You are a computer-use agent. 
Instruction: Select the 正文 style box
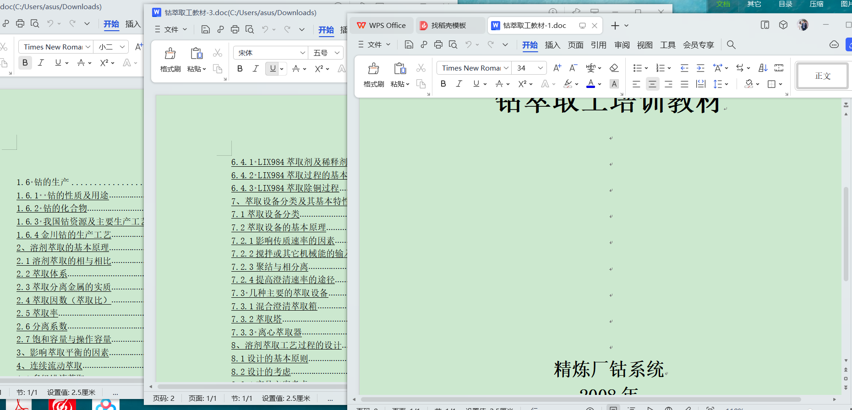pos(823,76)
